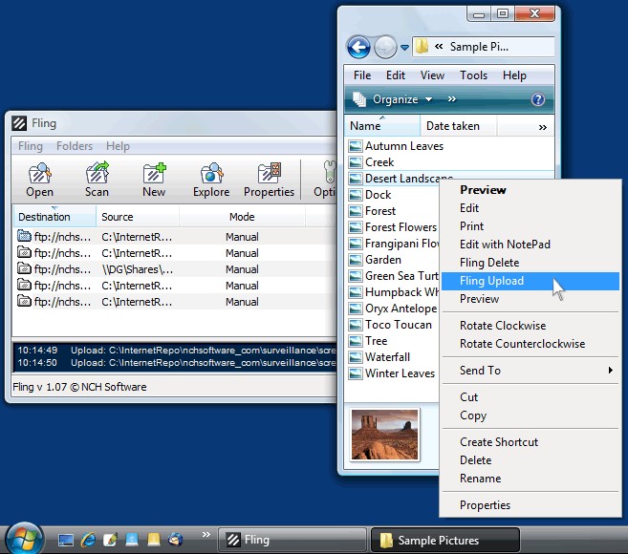Open Properties from the context menu

[x=531, y=505]
